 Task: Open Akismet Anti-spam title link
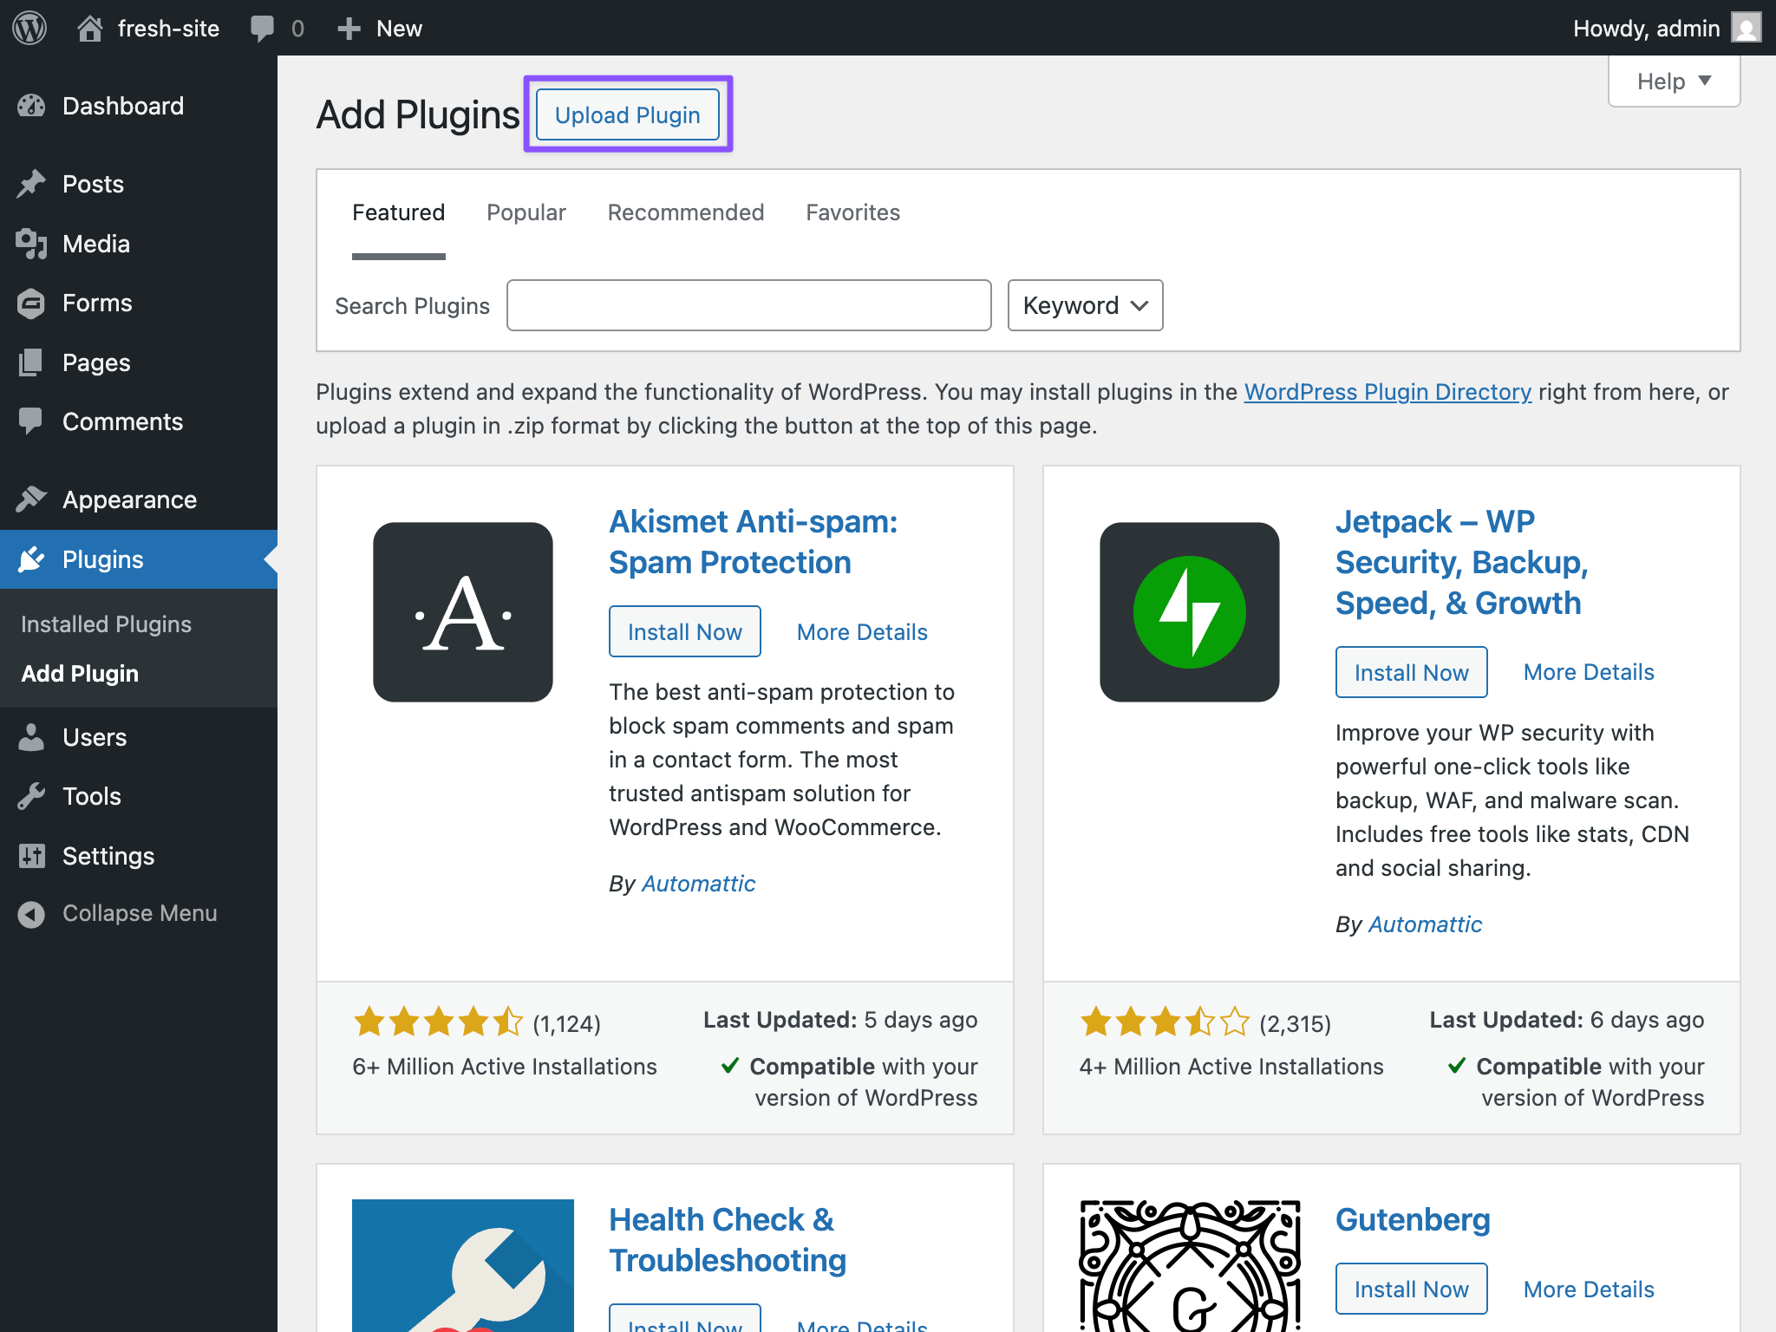pos(753,542)
